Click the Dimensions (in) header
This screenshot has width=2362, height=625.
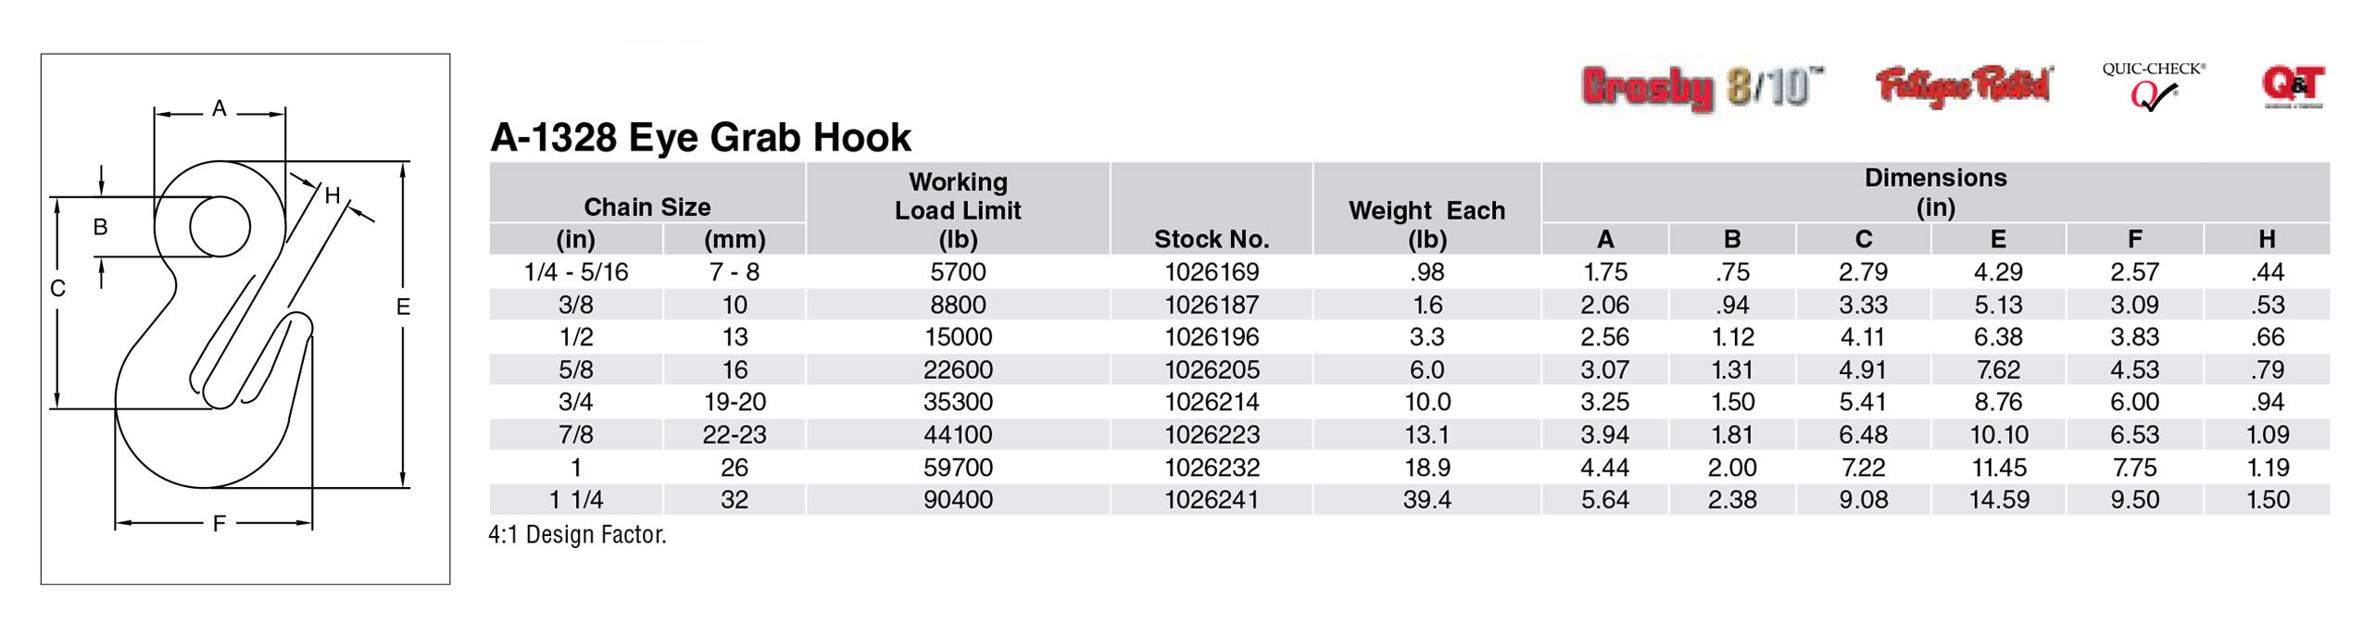[x=1935, y=192]
